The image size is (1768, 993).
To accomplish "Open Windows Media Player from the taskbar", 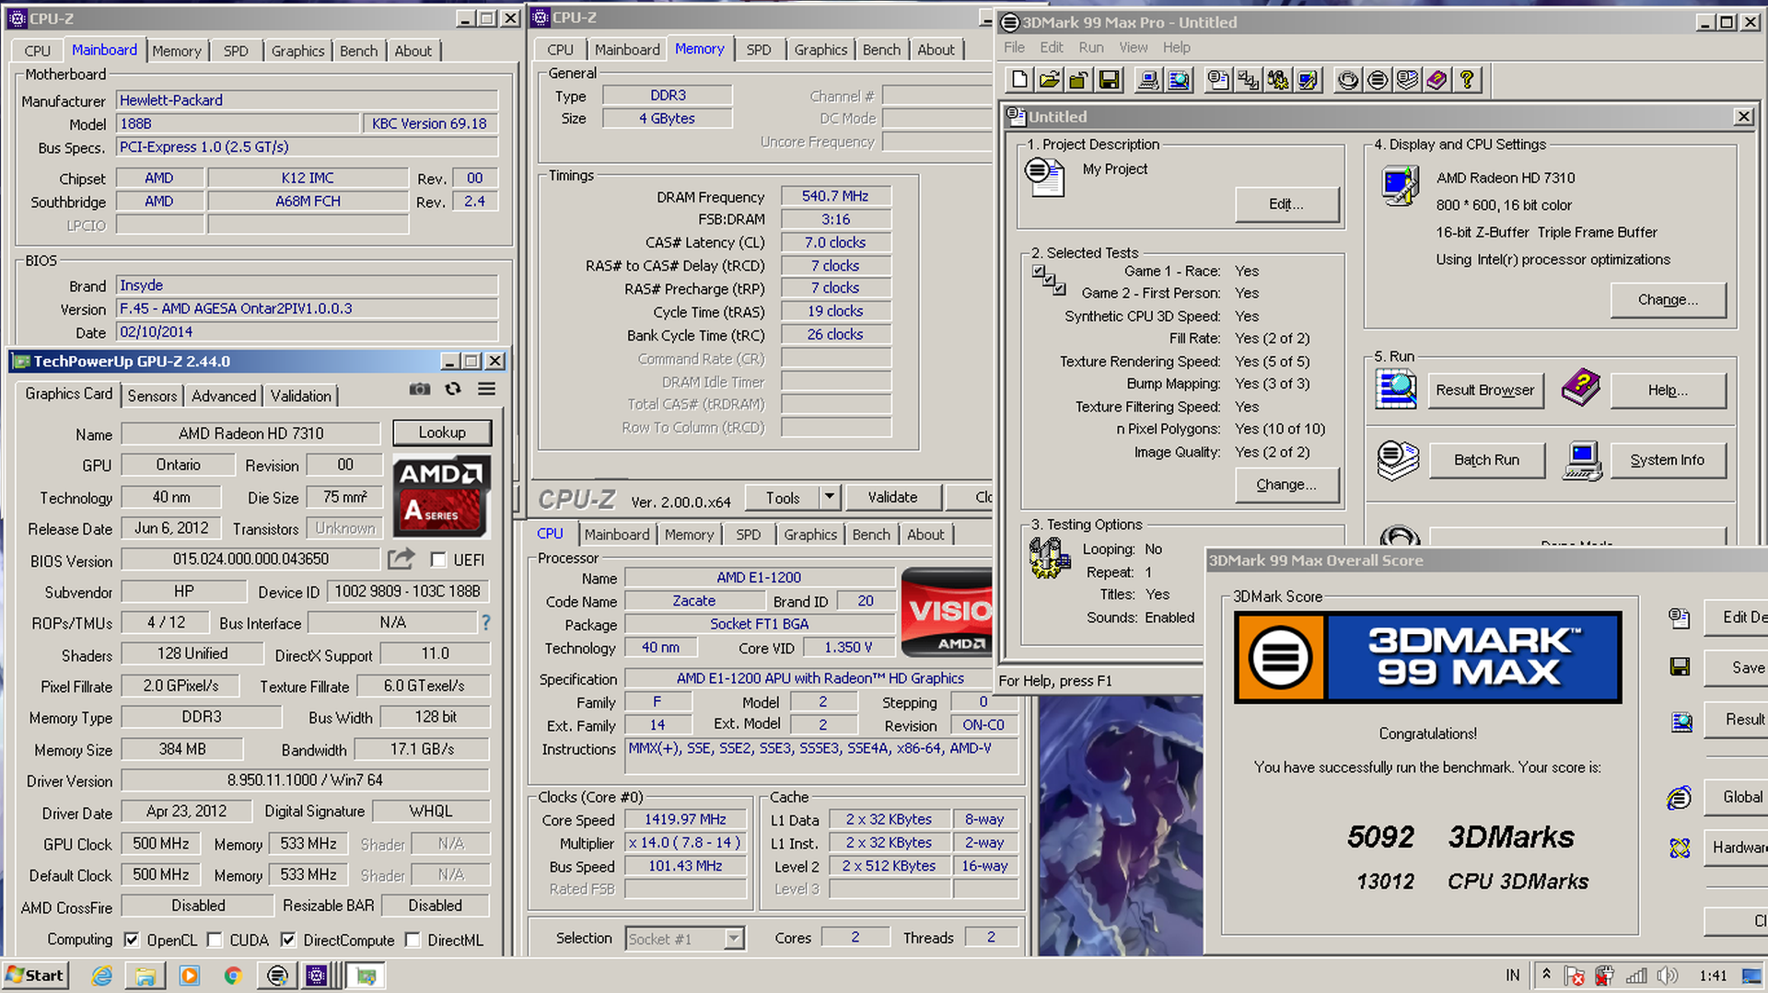I will [190, 976].
